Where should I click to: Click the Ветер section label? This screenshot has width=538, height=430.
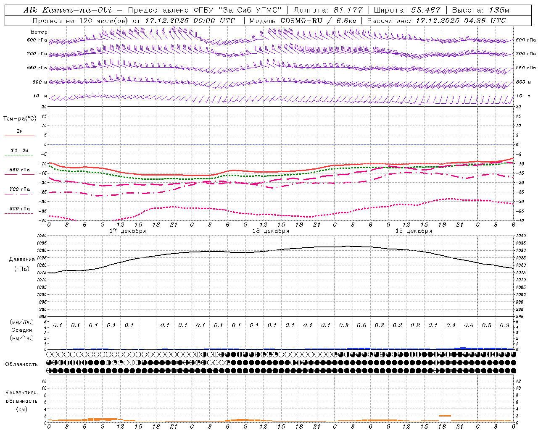pyautogui.click(x=39, y=32)
